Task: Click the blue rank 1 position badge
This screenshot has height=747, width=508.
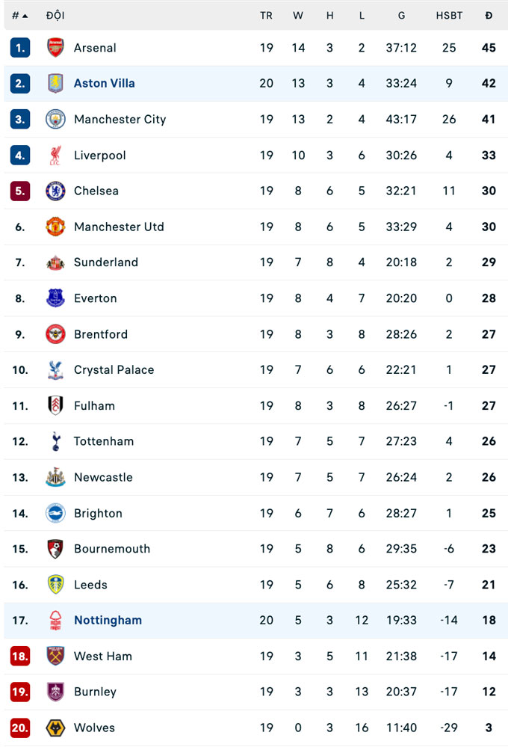Action: [x=20, y=48]
